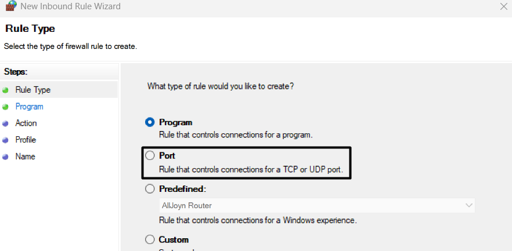Click the firewall wizard title bar icon

coord(10,8)
